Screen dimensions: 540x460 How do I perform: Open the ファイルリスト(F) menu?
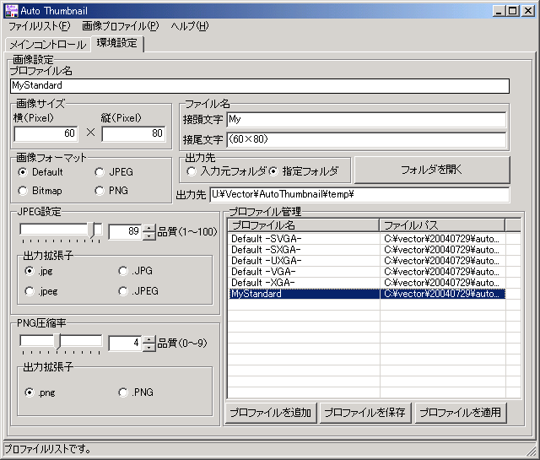39,26
